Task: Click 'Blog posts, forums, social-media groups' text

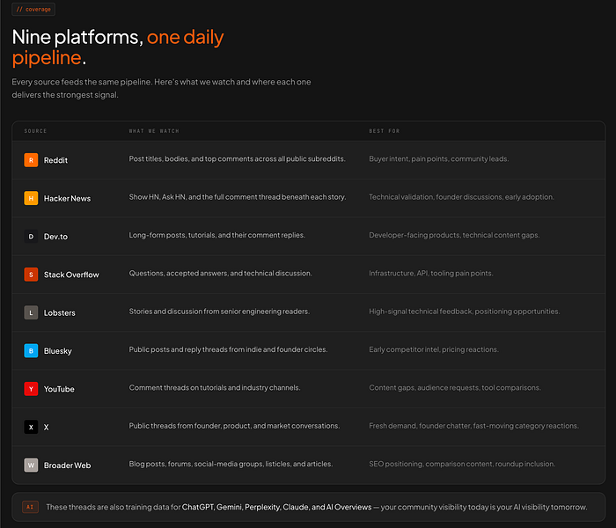Action: click(x=231, y=464)
